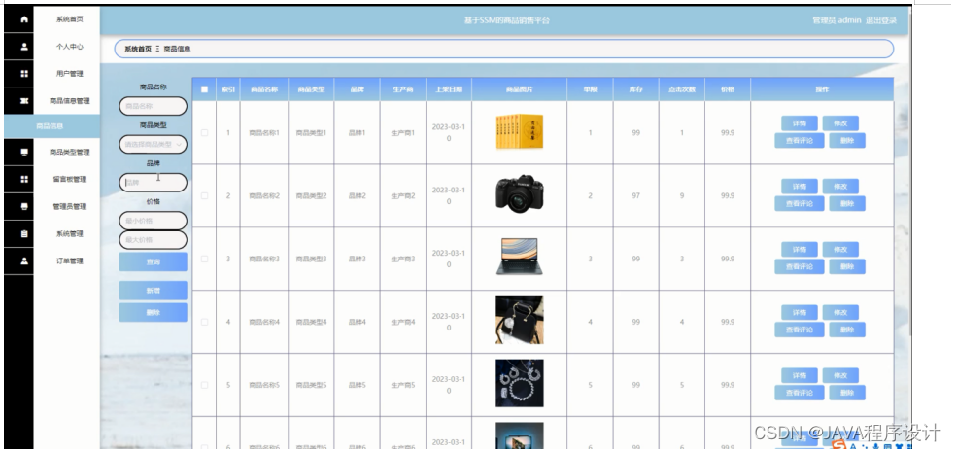Check the checkbox for row 商品名称1

tap(204, 132)
